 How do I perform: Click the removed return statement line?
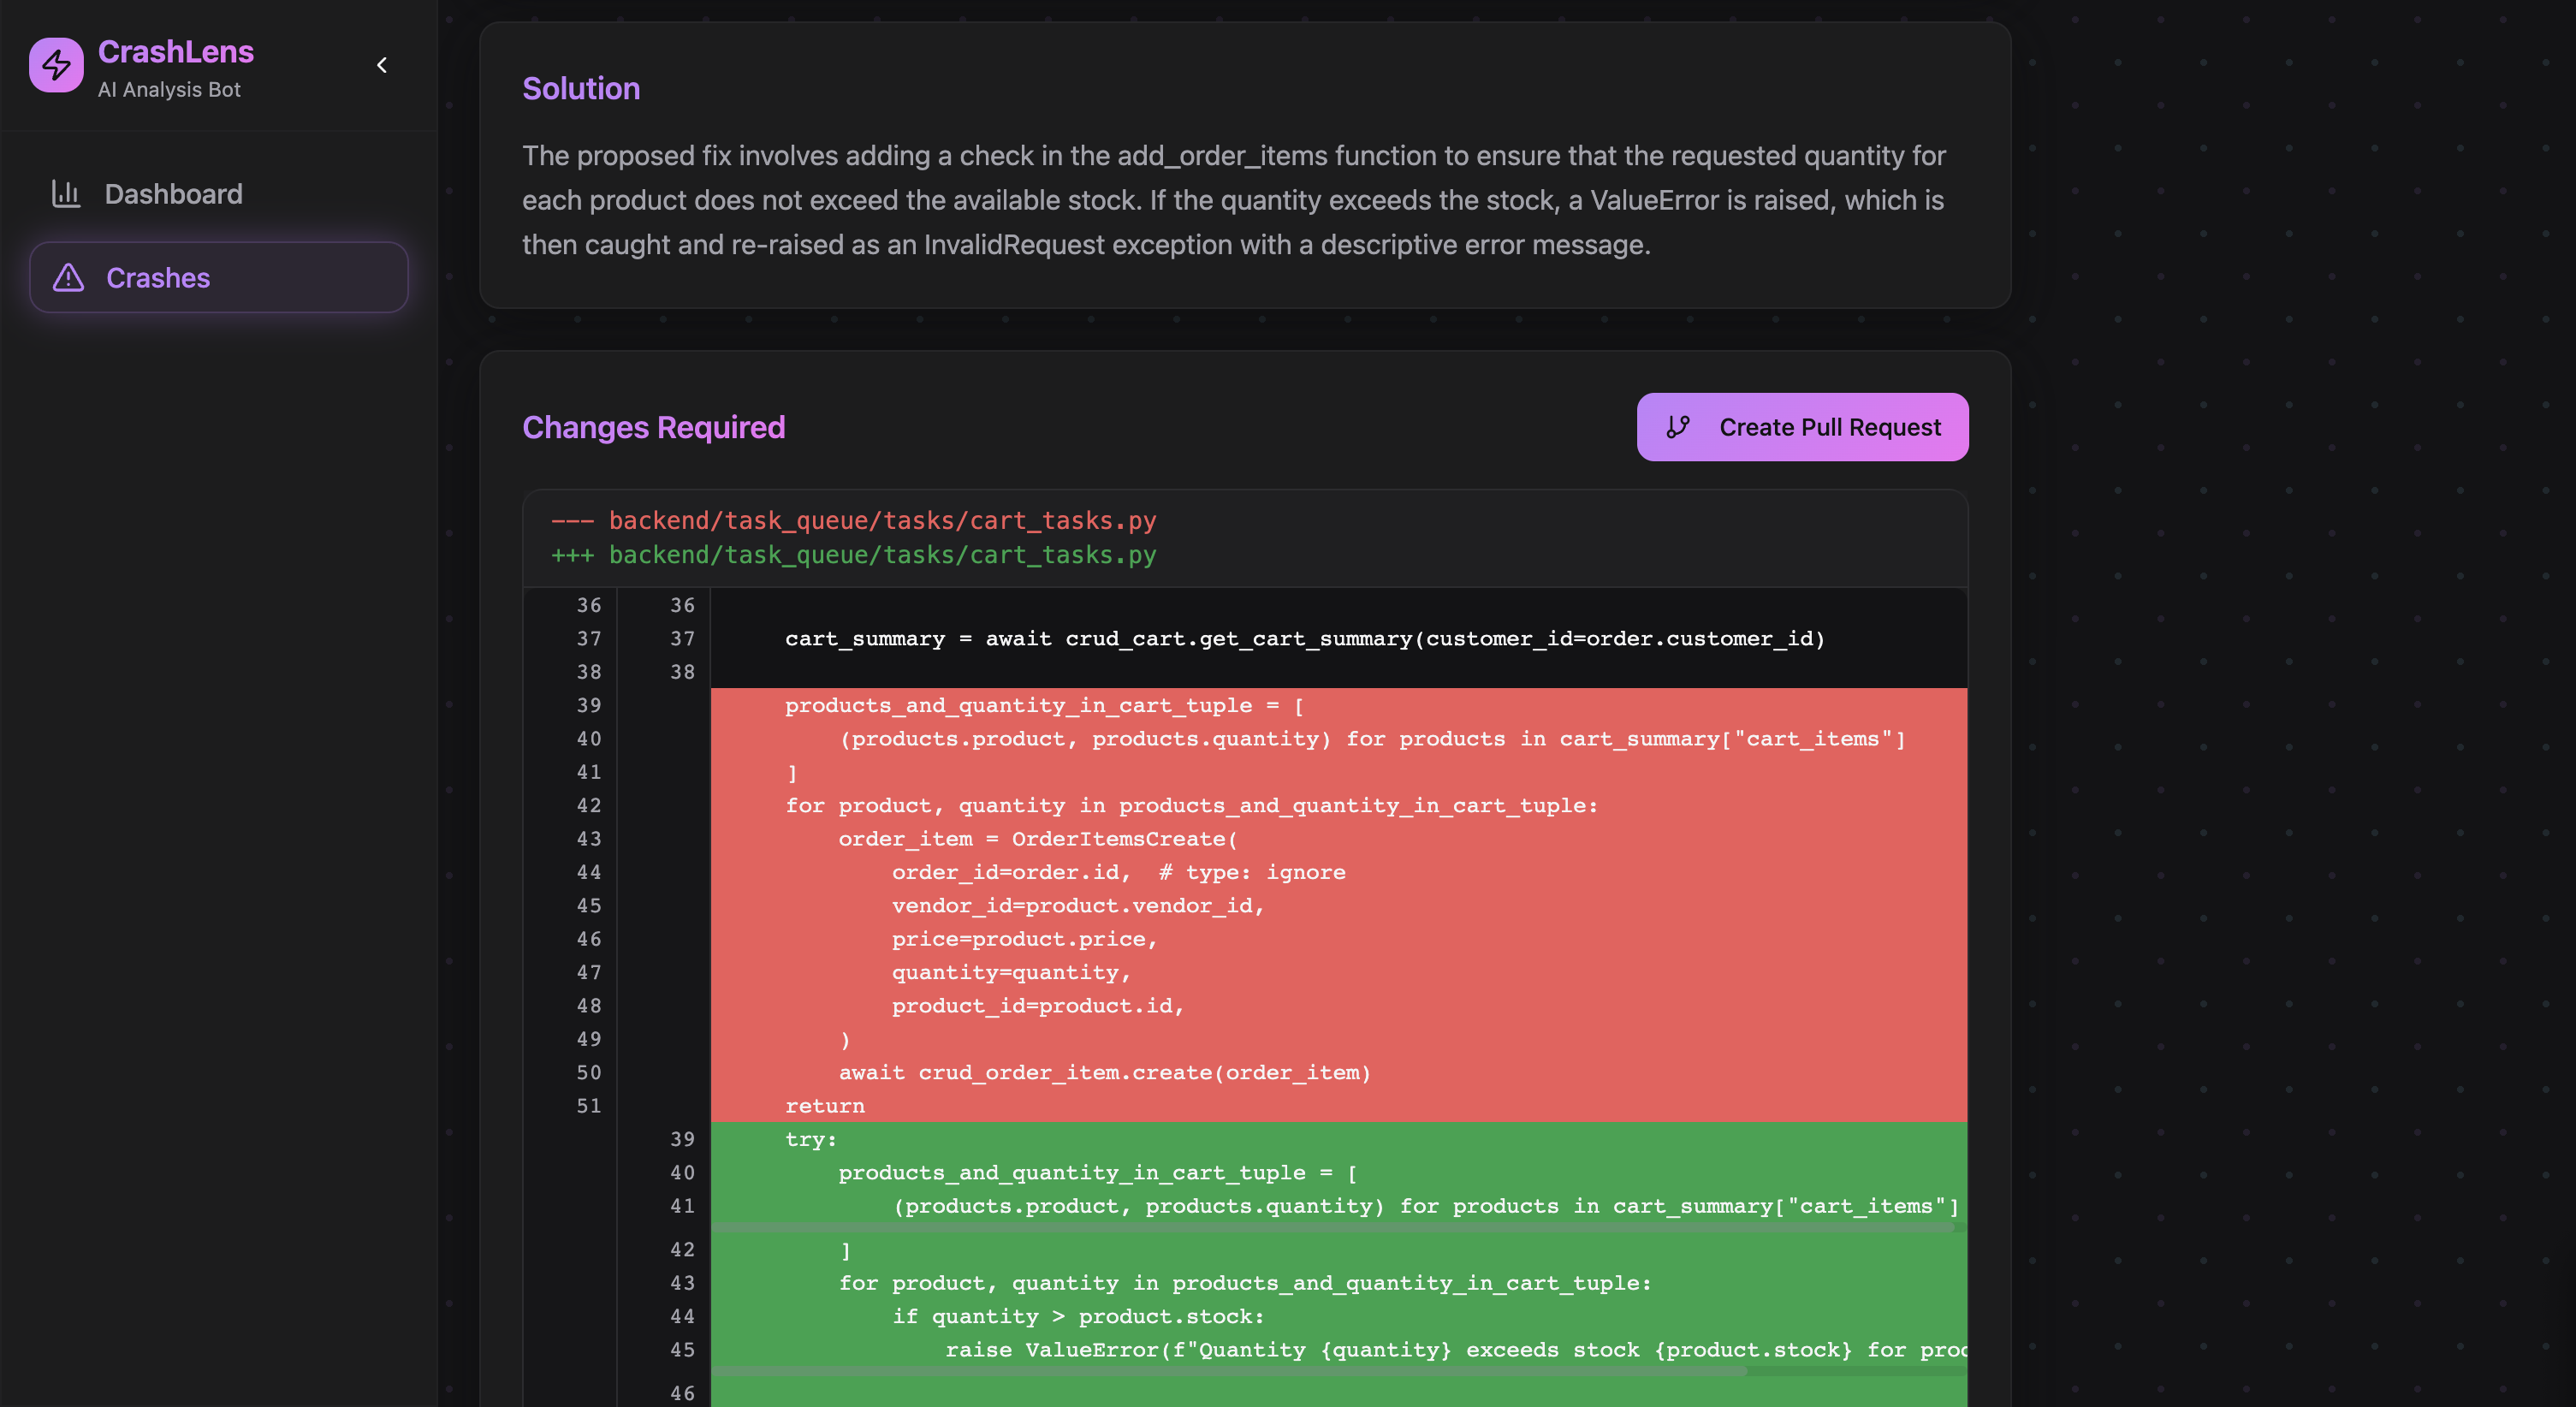click(824, 1105)
